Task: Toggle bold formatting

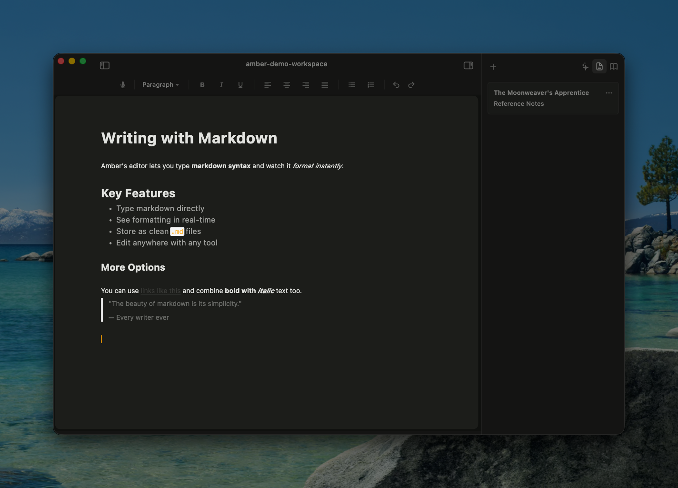Action: click(x=202, y=84)
